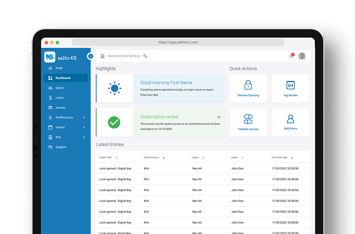Screen dimensions: 355x234
Task: Click the Installer access toggle icon
Action: [x=248, y=119]
